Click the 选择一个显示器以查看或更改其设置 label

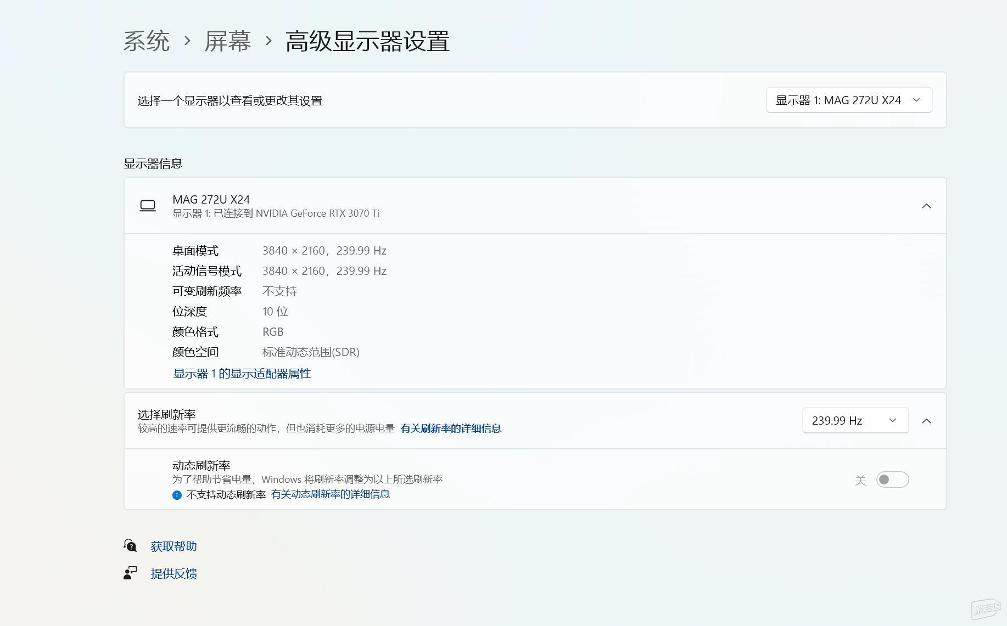point(230,100)
